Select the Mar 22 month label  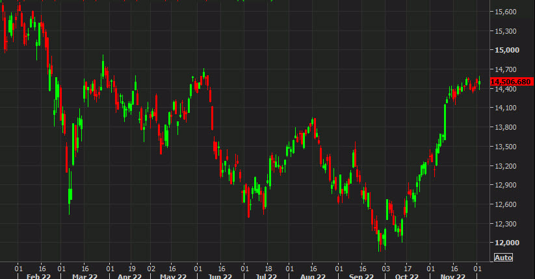[85, 276]
